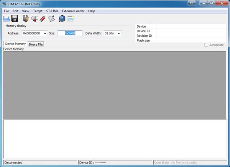Expand the Address dropdown arrow
Image resolution: width=230 pixels, height=167 pixels.
(45, 33)
